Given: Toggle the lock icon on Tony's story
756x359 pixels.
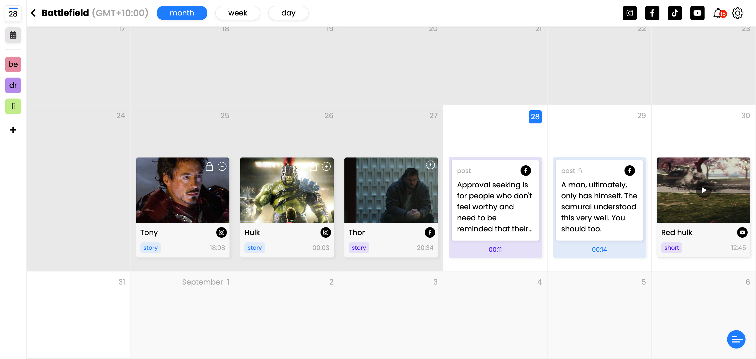Looking at the screenshot, I should click(209, 166).
